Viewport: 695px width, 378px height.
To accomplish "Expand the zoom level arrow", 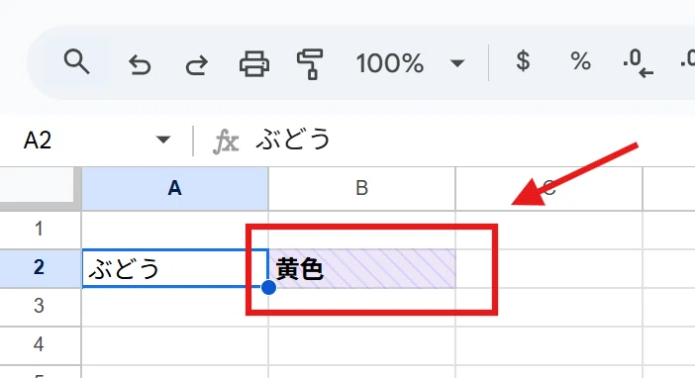I will point(457,63).
